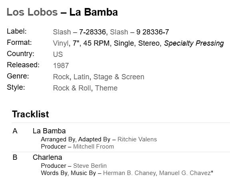The height and width of the screenshot is (185, 230).
Task: Browse the Latin genre link
Action: tap(81, 77)
